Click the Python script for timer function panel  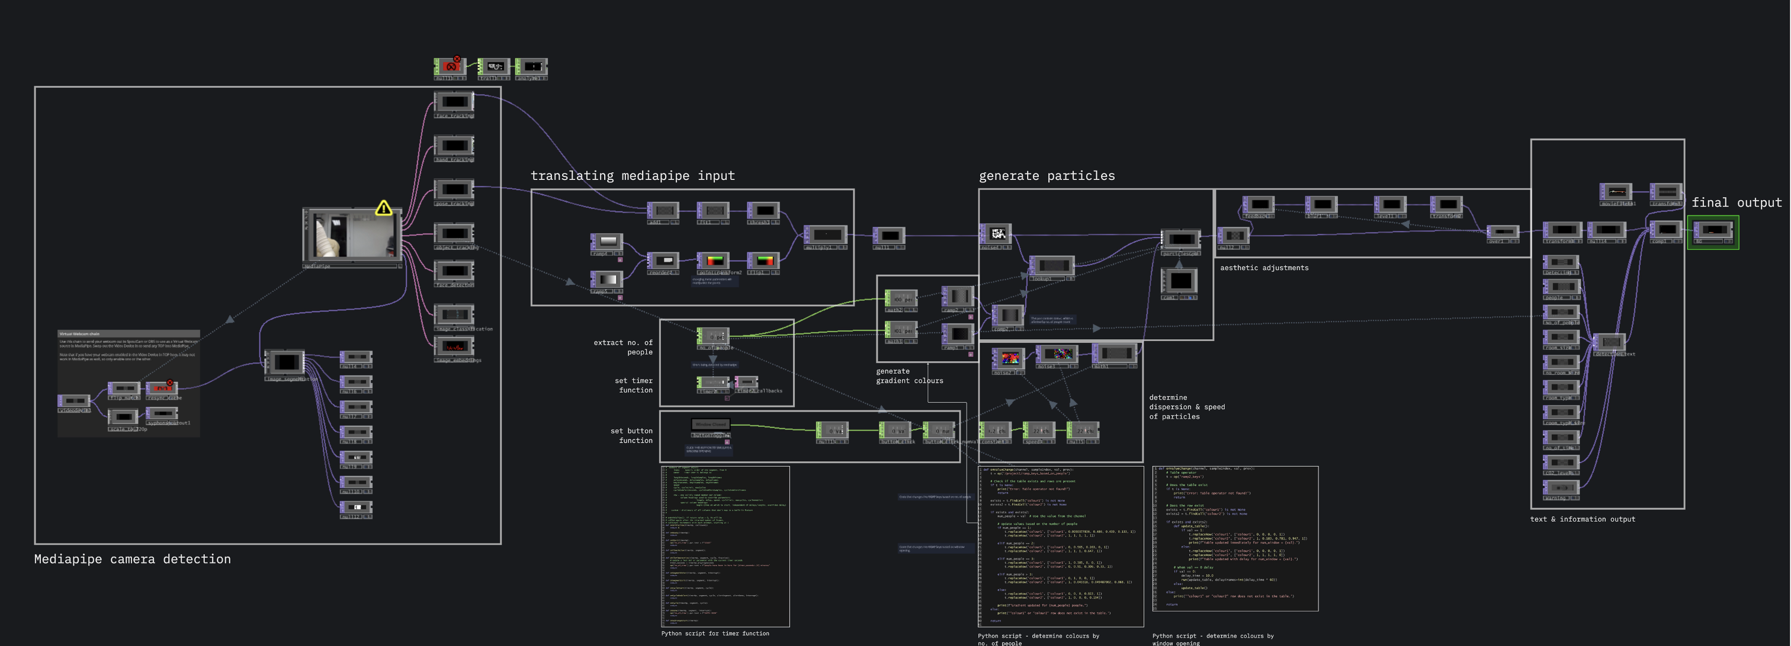coord(725,546)
